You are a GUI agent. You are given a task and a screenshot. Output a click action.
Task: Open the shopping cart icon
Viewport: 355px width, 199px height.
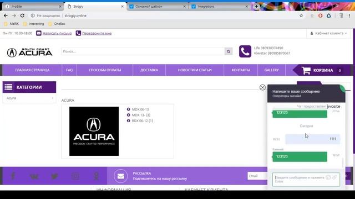(306, 70)
